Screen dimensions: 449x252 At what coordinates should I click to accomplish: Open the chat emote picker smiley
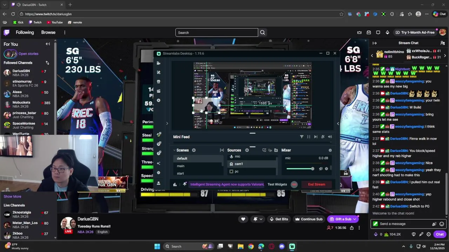442,224
